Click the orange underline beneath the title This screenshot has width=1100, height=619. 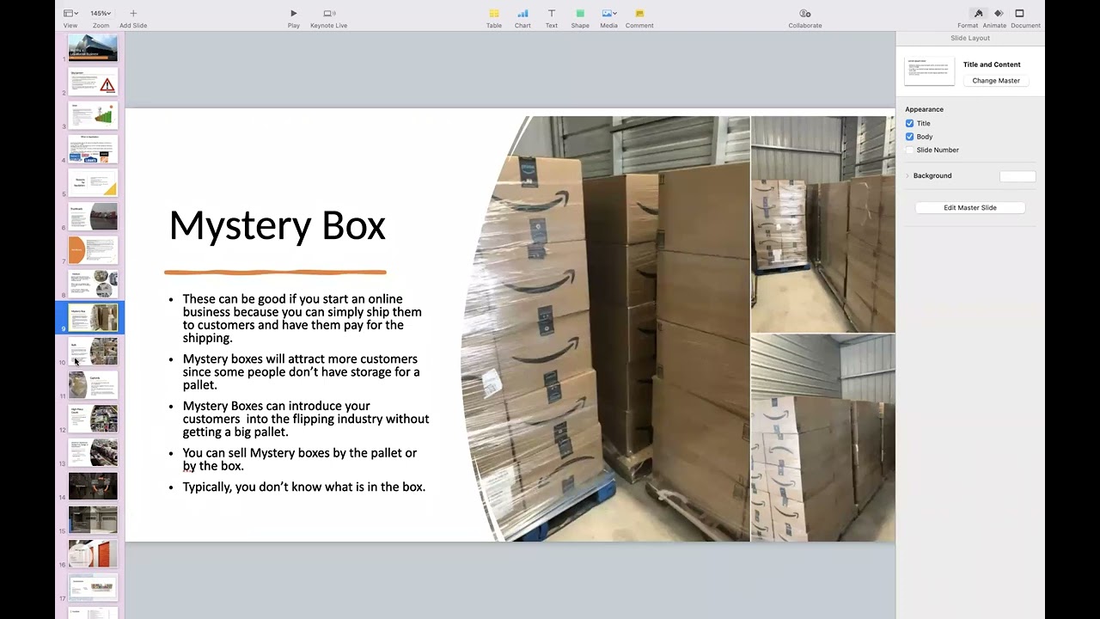click(x=275, y=273)
